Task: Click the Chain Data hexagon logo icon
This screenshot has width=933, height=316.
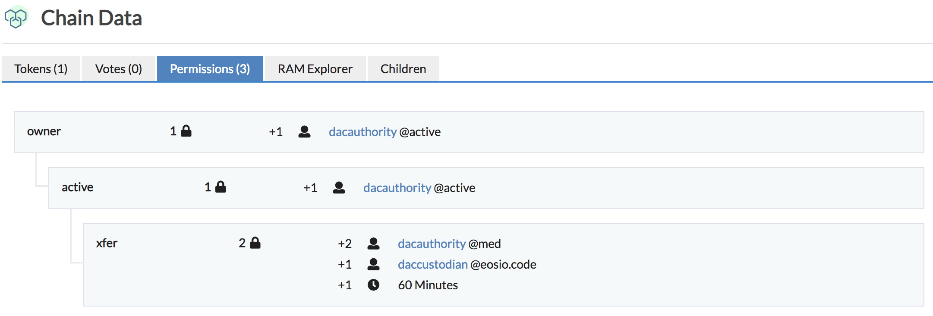Action: tap(16, 18)
